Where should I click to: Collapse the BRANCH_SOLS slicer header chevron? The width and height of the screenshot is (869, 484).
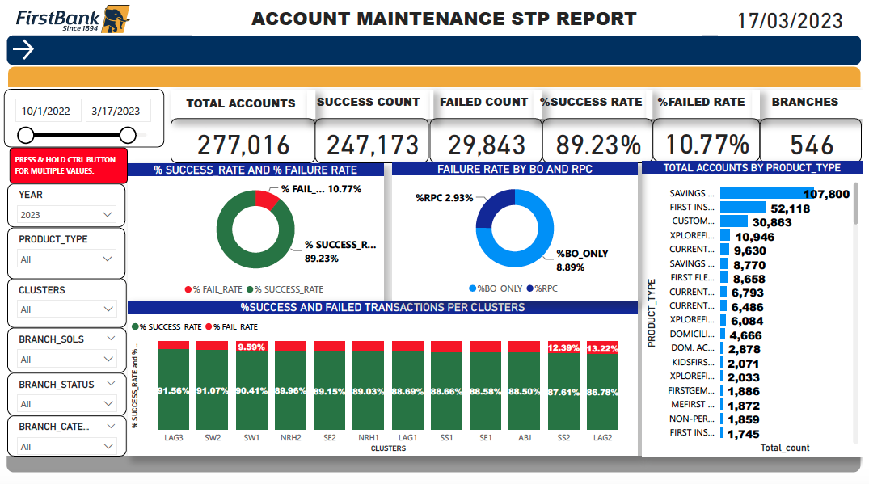coord(111,339)
